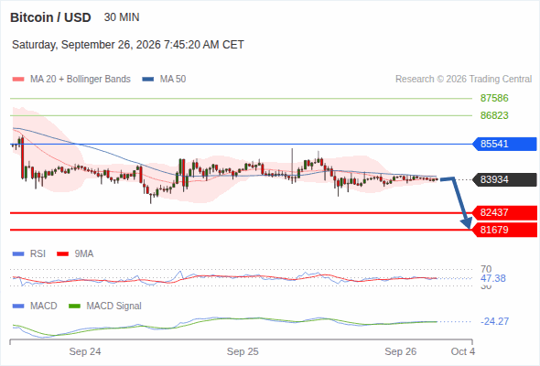The width and height of the screenshot is (540, 366).
Task: Click the black 83934 current price tag
Action: point(504,179)
